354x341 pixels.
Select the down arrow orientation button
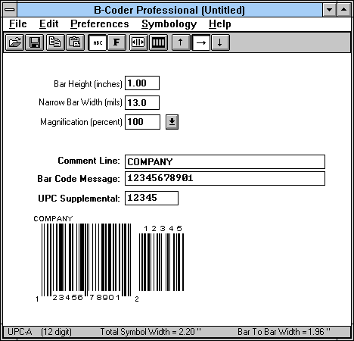click(x=220, y=42)
